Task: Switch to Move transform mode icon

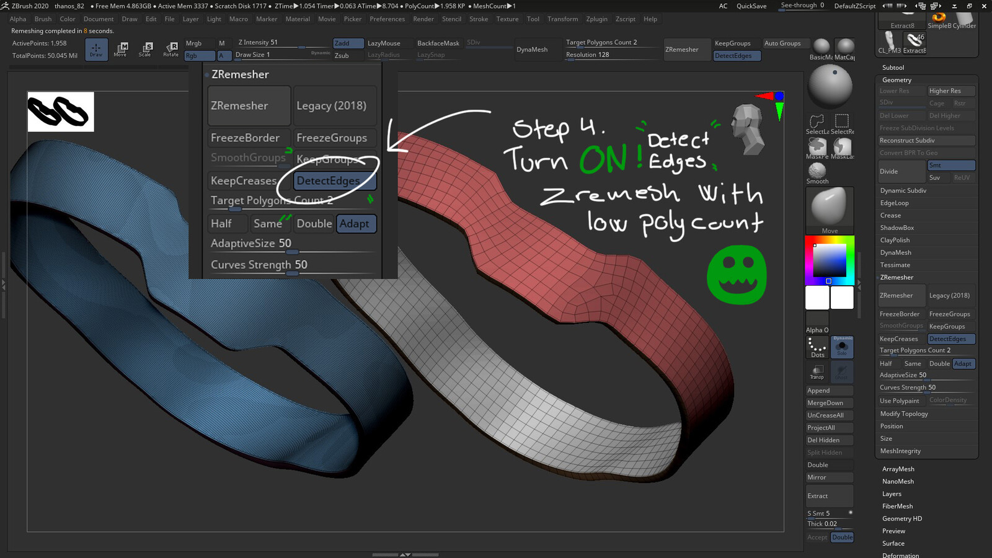Action: pyautogui.click(x=120, y=50)
